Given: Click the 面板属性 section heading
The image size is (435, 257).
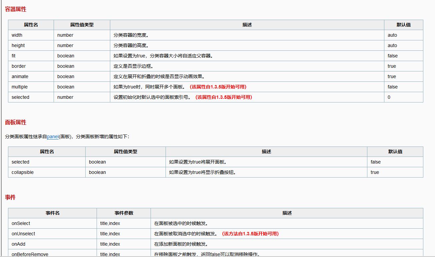Looking at the screenshot, I should point(16,122).
